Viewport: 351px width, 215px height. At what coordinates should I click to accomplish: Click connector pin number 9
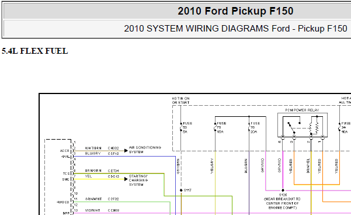[75, 188]
